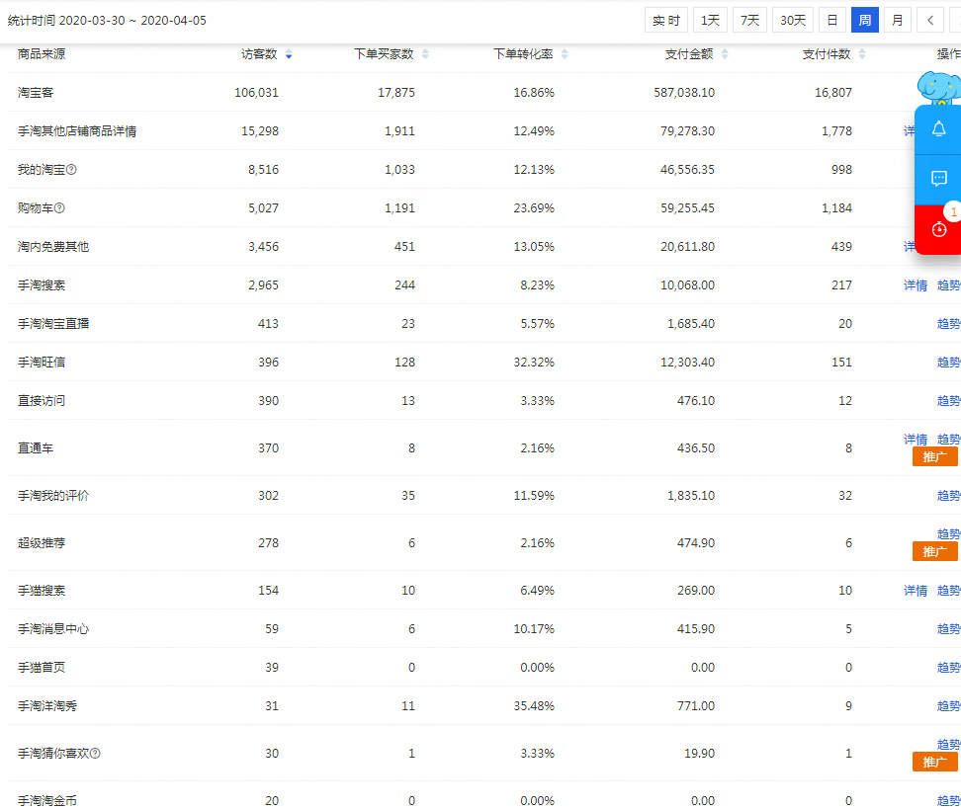The height and width of the screenshot is (809, 961).
Task: Open 趋势 for 手淘旺信 row
Action: [x=949, y=363]
